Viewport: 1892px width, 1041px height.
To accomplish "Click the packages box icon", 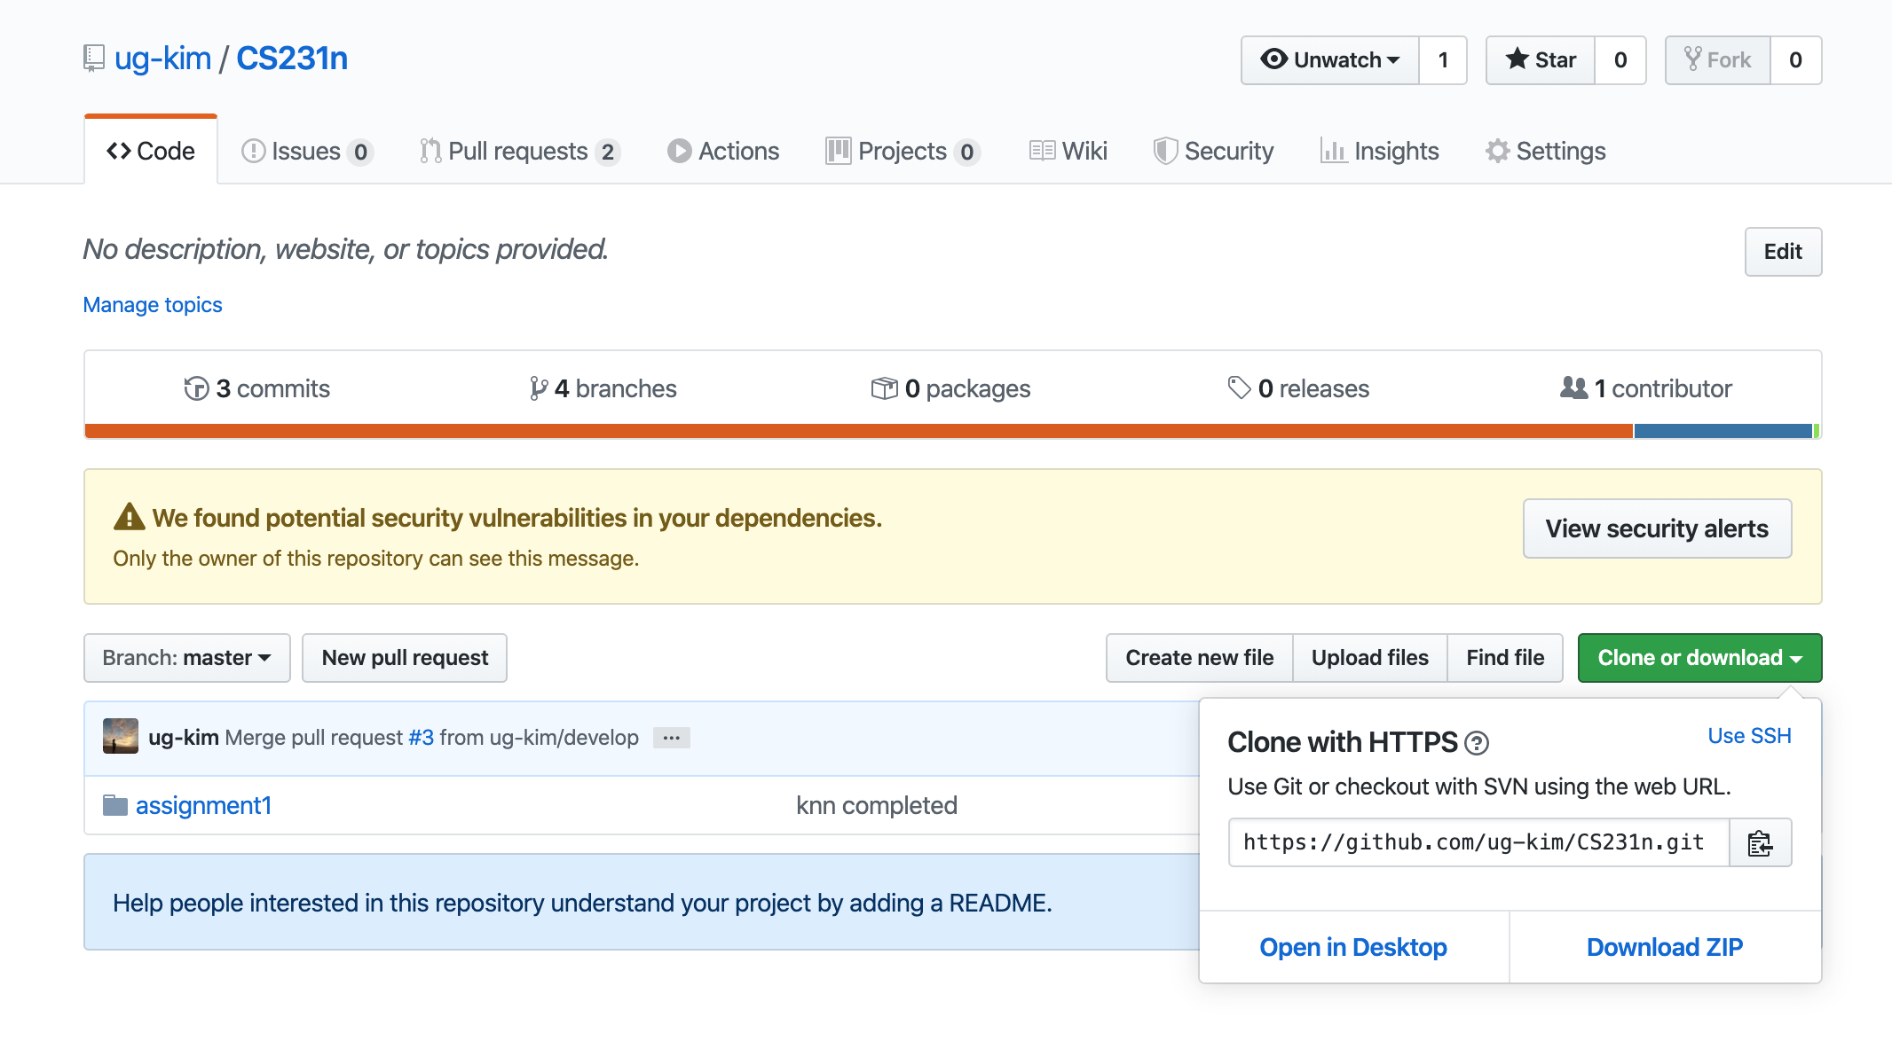I will tap(884, 388).
